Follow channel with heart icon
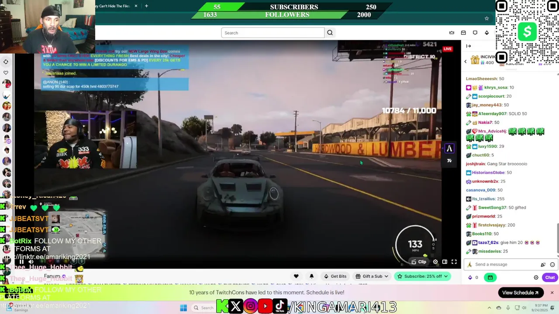Screen dimensions: 559x314 (x=296, y=276)
